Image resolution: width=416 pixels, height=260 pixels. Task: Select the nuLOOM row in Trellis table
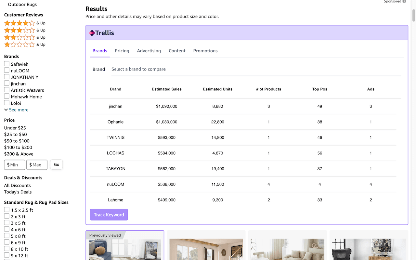point(243,184)
